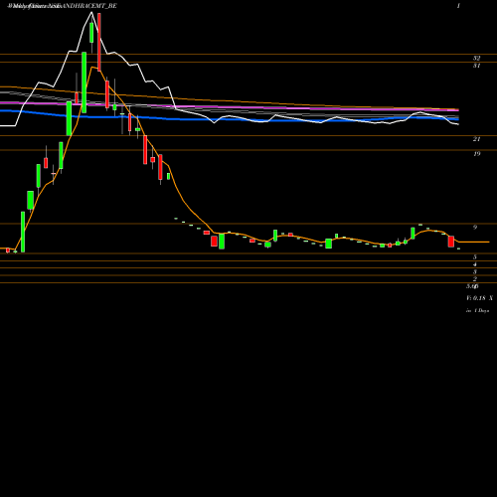Select the price label 9
This screenshot has height=497, width=497.
pos(475,228)
